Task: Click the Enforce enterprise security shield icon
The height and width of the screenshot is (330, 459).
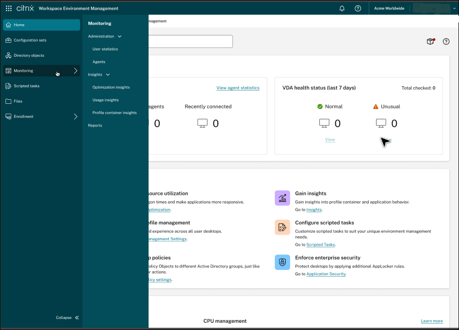Action: (282, 262)
